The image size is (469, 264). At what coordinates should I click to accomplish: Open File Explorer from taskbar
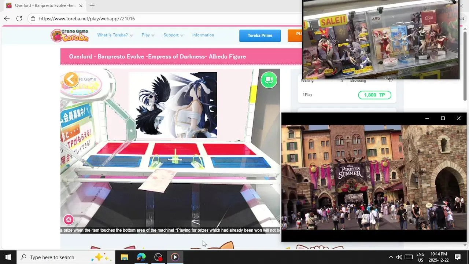pyautogui.click(x=125, y=257)
